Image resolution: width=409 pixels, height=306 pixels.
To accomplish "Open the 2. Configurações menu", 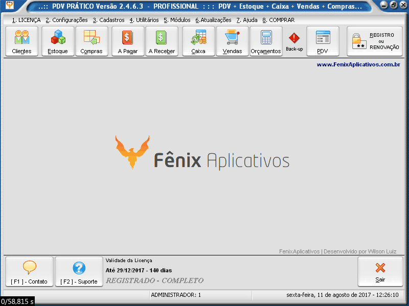I will coord(66,20).
